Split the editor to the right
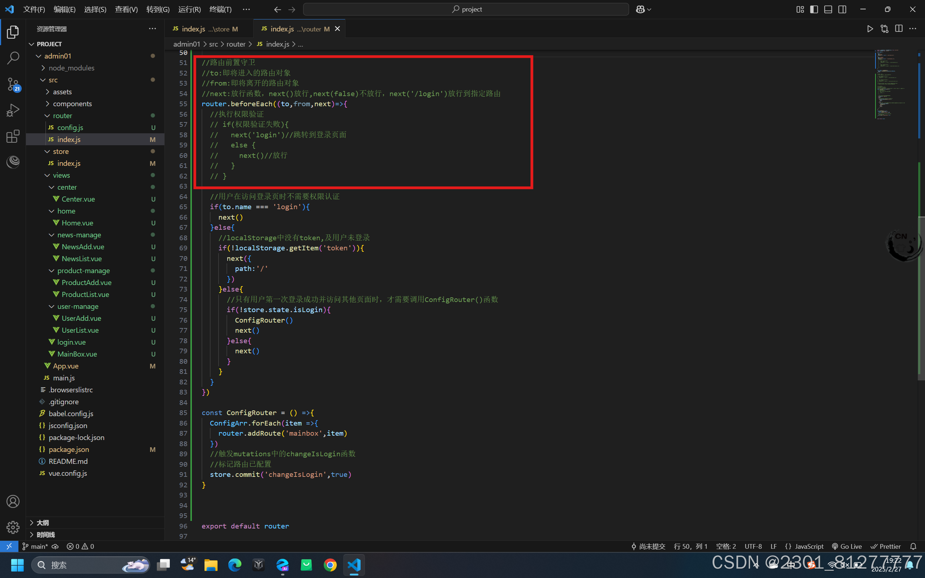Viewport: 925px width, 578px height. pyautogui.click(x=899, y=29)
